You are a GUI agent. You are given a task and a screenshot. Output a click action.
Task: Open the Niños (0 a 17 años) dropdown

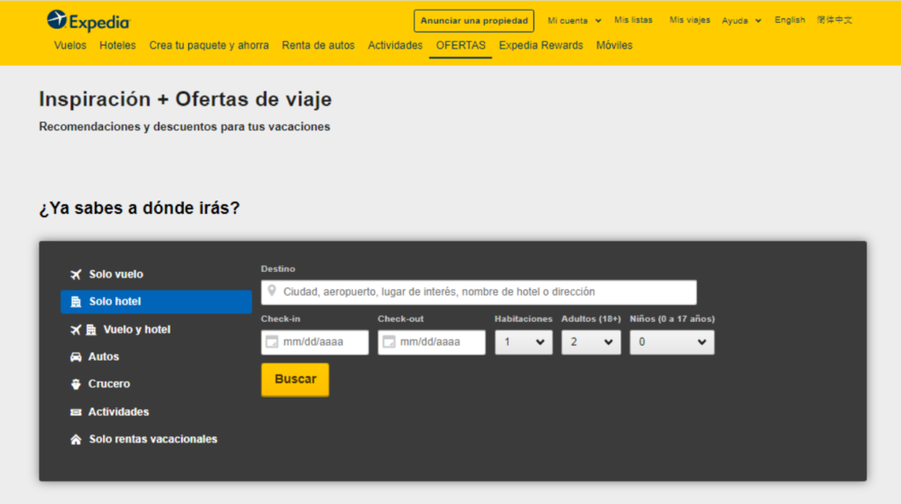click(x=671, y=342)
